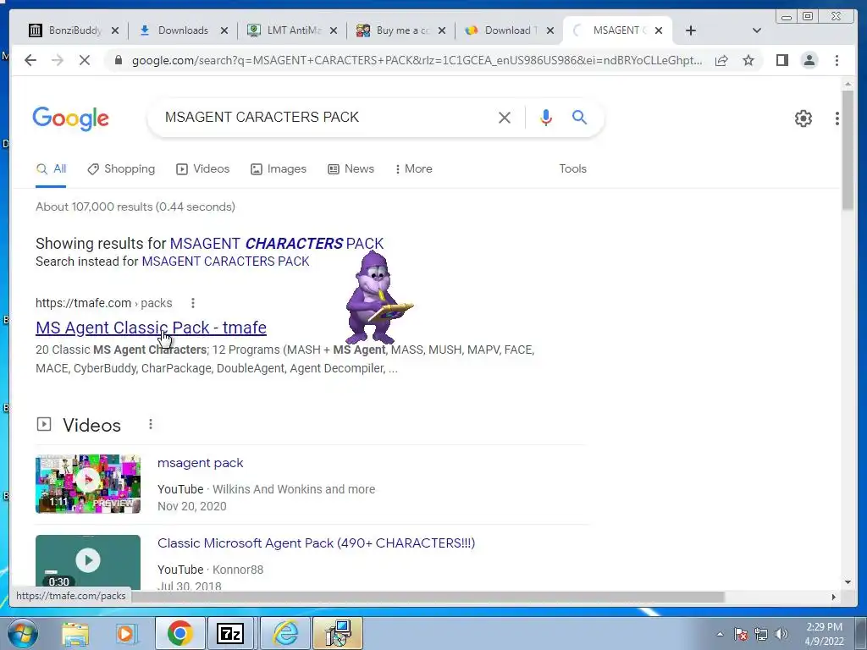Show hidden system tray icons

[720, 634]
